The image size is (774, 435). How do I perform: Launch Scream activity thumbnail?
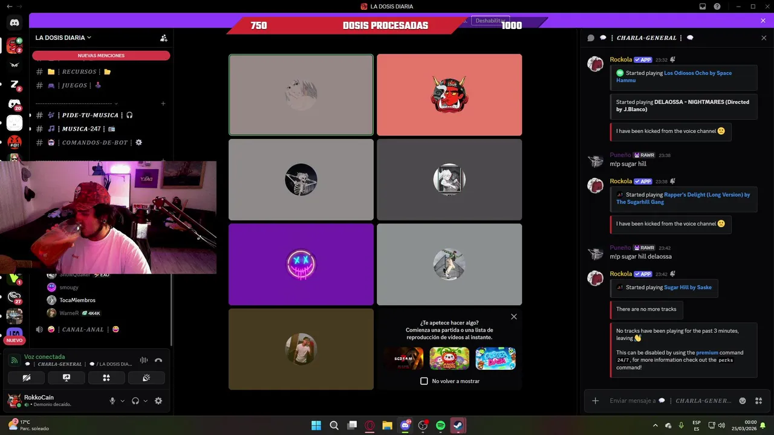coord(403,358)
